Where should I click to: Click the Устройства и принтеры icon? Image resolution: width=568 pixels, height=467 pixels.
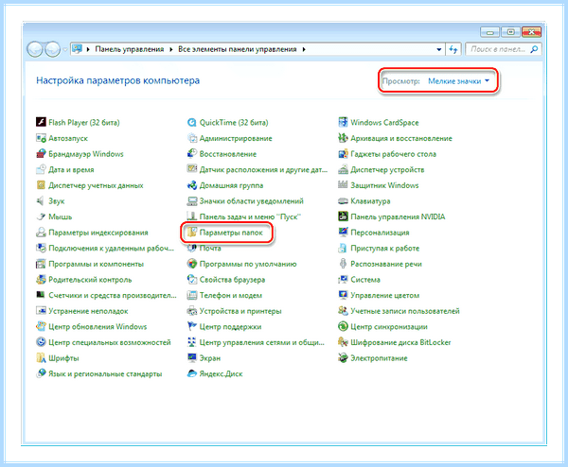(x=191, y=311)
